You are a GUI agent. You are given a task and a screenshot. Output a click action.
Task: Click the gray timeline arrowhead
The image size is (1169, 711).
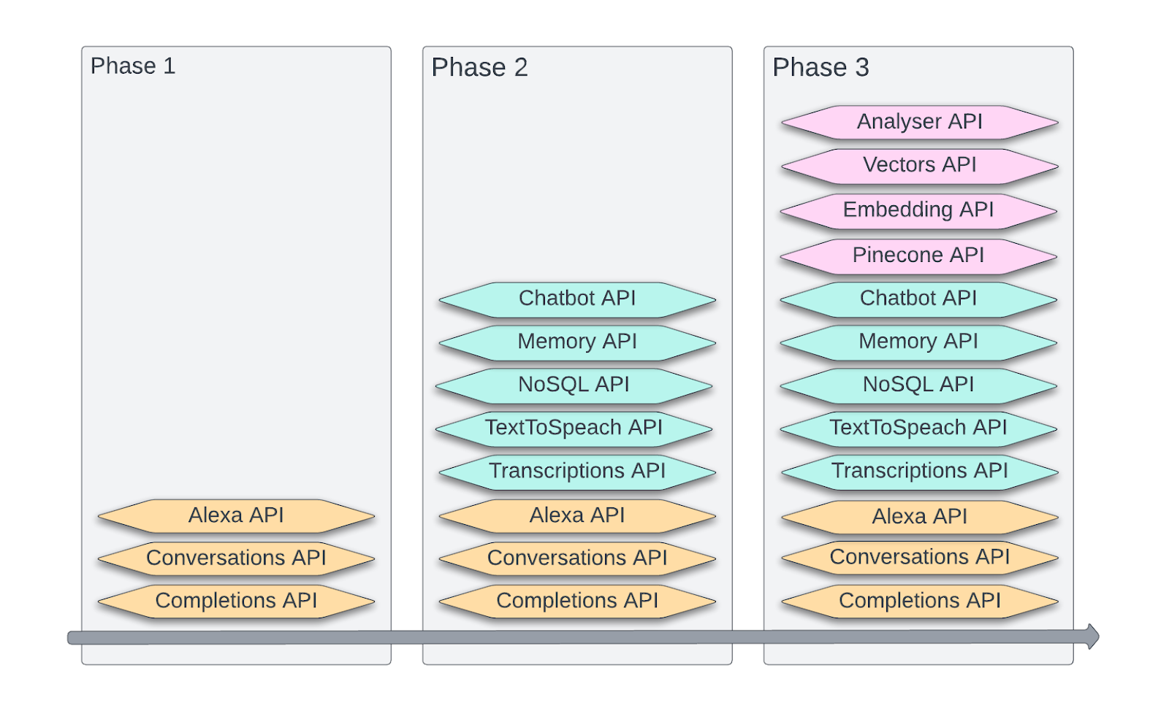click(1093, 637)
